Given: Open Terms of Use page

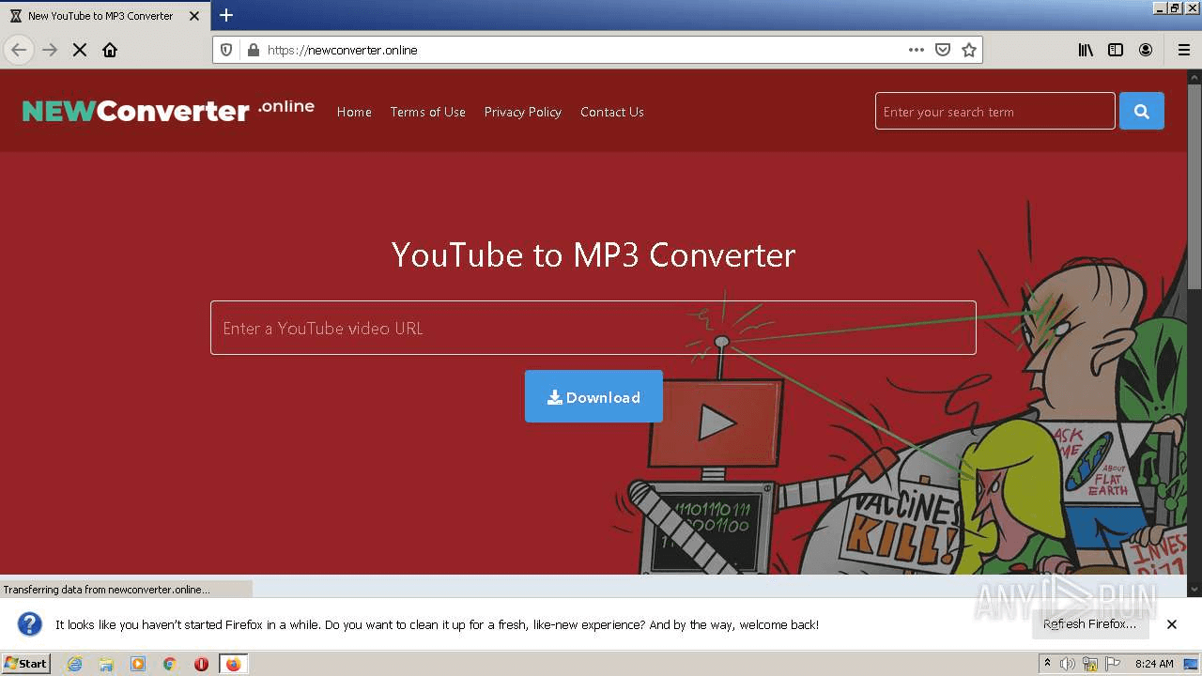Looking at the screenshot, I should click(x=428, y=112).
